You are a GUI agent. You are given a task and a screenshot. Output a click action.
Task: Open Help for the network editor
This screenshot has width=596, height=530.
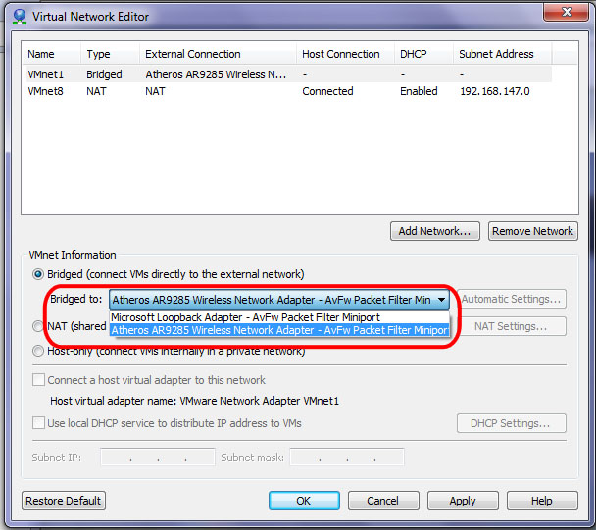(x=542, y=501)
